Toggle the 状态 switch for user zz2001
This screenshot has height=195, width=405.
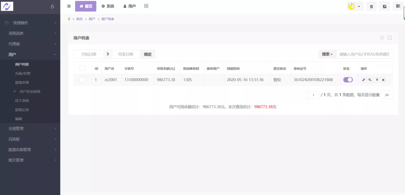348,80
